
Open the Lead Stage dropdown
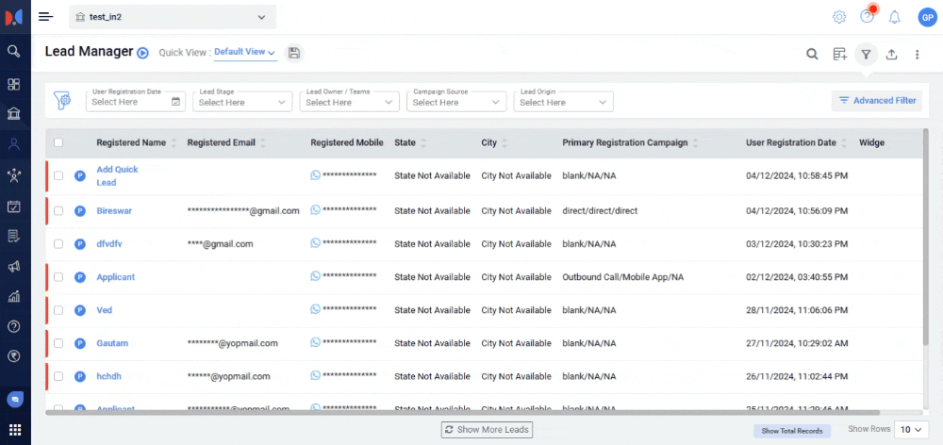tap(242, 102)
